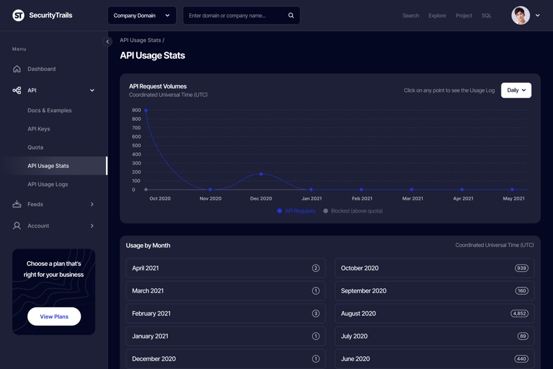The width and height of the screenshot is (553, 369).
Task: Open the user avatar profile picture
Action: point(521,15)
